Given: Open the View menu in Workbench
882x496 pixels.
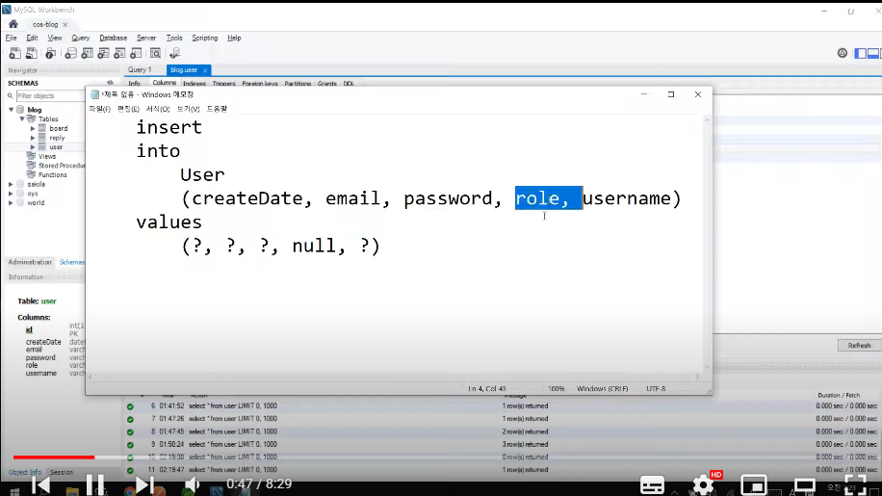Looking at the screenshot, I should [55, 38].
